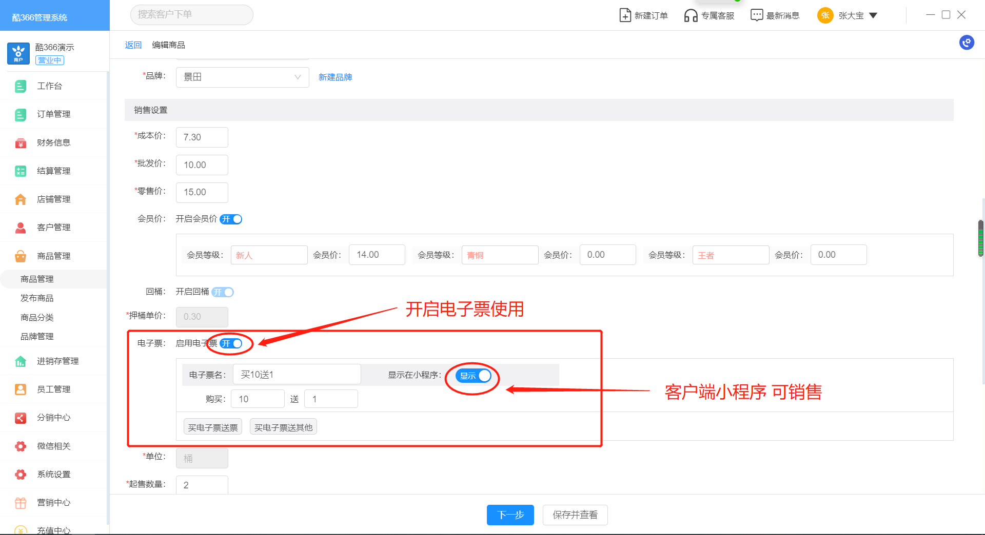Click the 零售价 input field
Image resolution: width=985 pixels, height=535 pixels.
click(x=202, y=193)
